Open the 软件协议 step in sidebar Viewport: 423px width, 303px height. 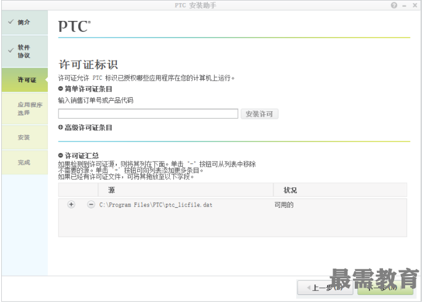[x=25, y=51]
